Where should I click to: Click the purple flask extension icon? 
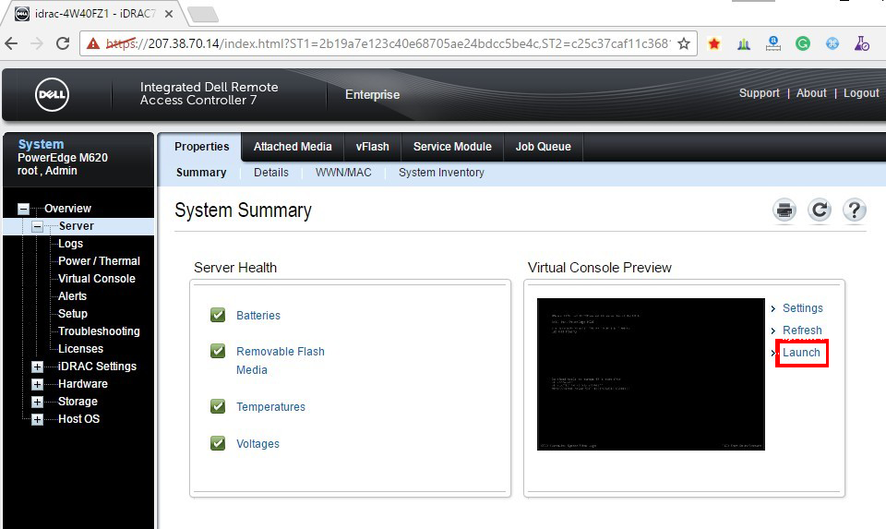coord(862,43)
